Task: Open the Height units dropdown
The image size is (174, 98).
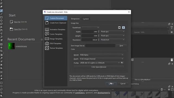Action: (113, 36)
